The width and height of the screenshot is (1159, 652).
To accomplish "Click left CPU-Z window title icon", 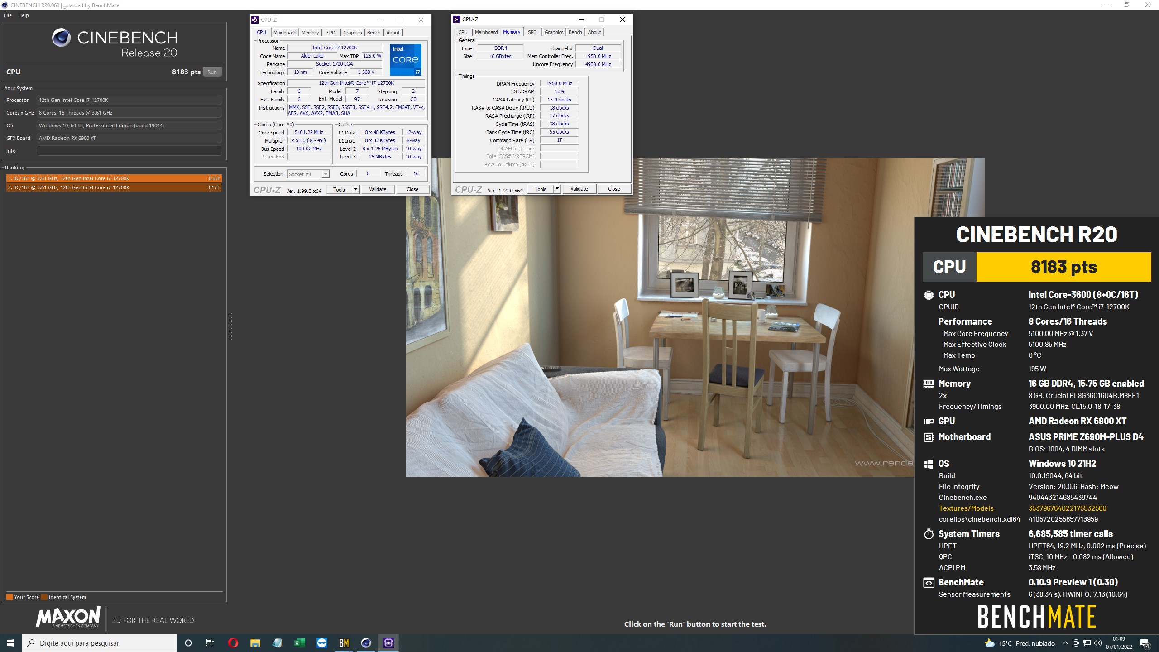I will tap(255, 20).
